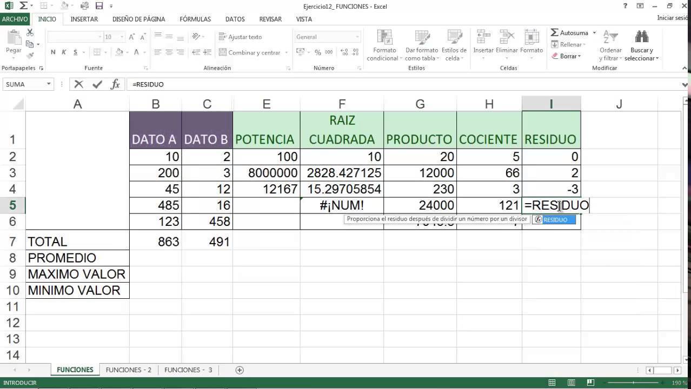Open the Combinar y centrar dropdown arrow

point(286,52)
